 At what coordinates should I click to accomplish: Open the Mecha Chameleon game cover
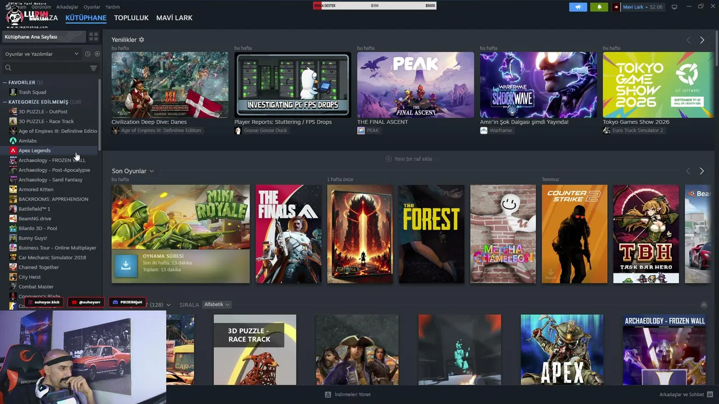(x=503, y=234)
